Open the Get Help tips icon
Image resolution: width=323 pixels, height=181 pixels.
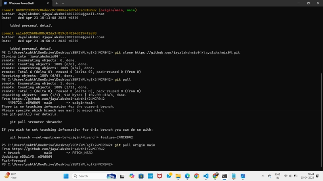click(x=169, y=176)
